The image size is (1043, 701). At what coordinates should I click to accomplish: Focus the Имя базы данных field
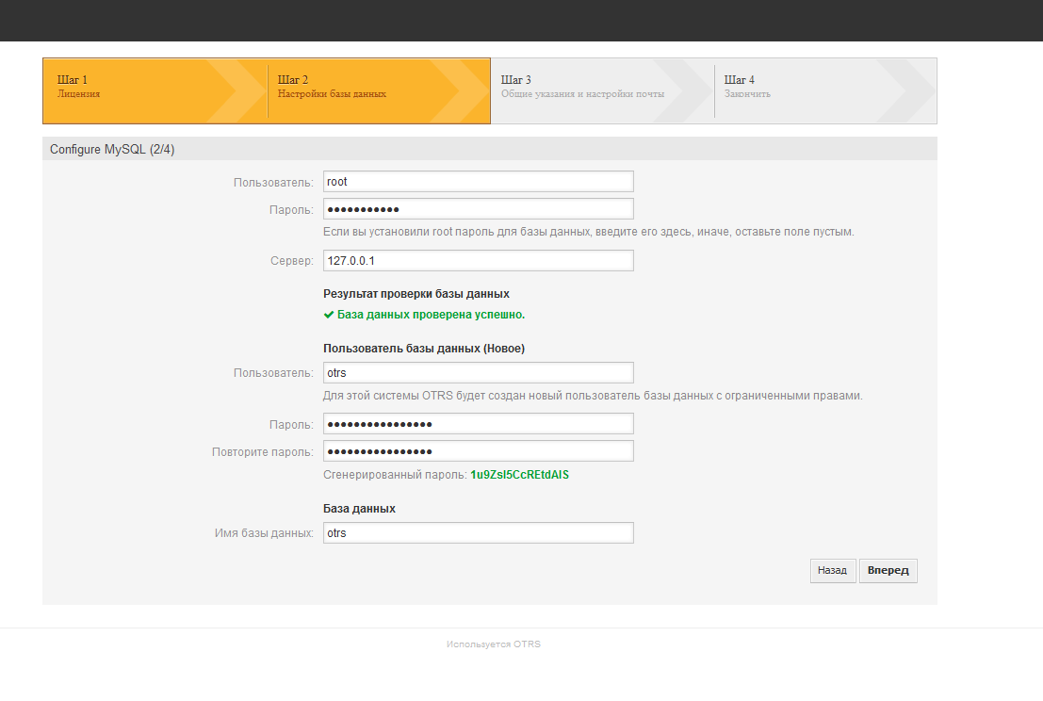(478, 533)
